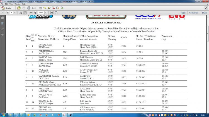Click the Zoom out minus button

(x=31, y=13)
